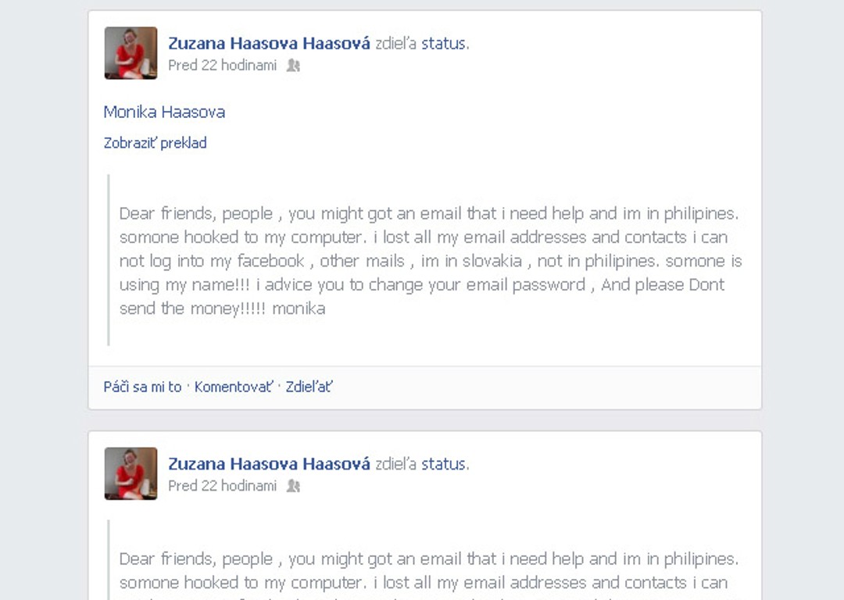Click 'Pred 22 hodinami' timestamp in second post
The width and height of the screenshot is (844, 600).
pos(222,485)
